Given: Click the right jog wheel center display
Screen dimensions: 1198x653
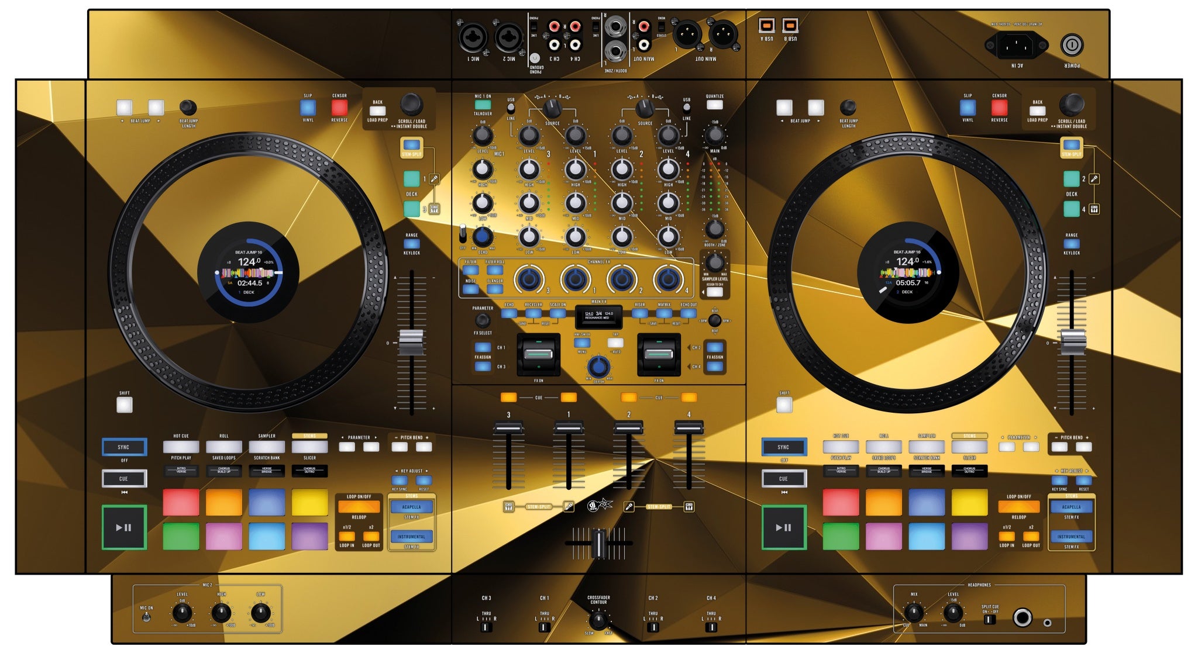Looking at the screenshot, I should (908, 272).
